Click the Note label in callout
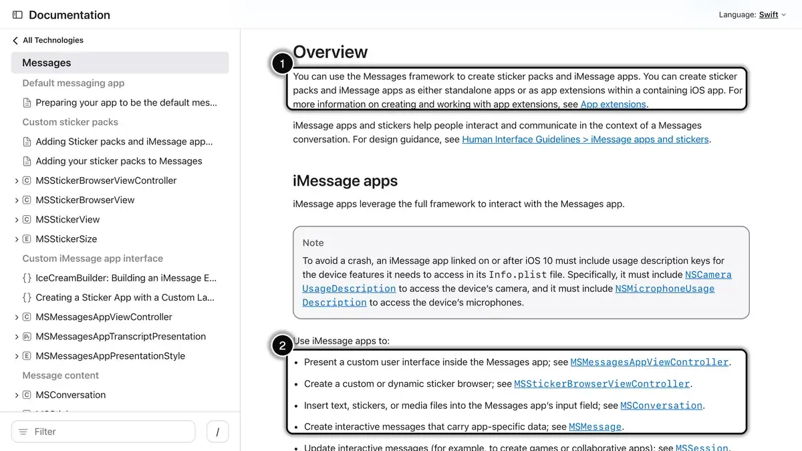The height and width of the screenshot is (451, 802). tap(313, 243)
